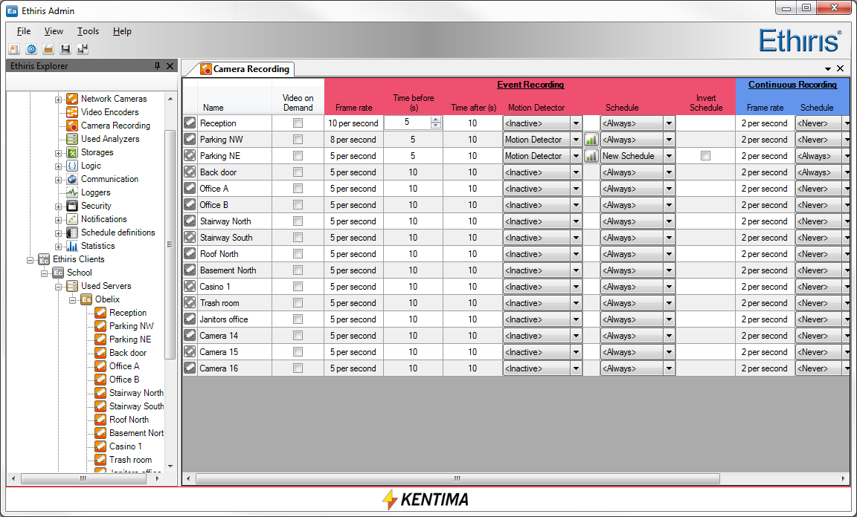Enable Video on Demand for Office A
Image resolution: width=857 pixels, height=517 pixels.
point(298,189)
